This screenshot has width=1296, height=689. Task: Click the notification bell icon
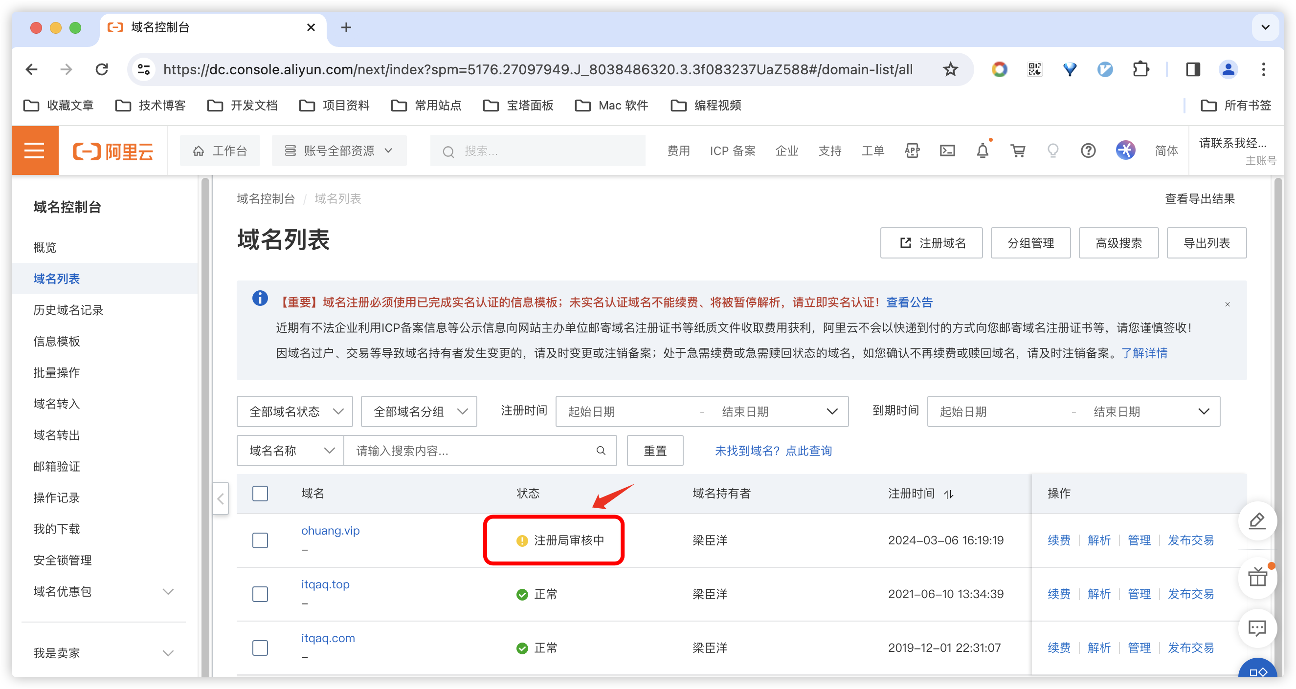(982, 151)
